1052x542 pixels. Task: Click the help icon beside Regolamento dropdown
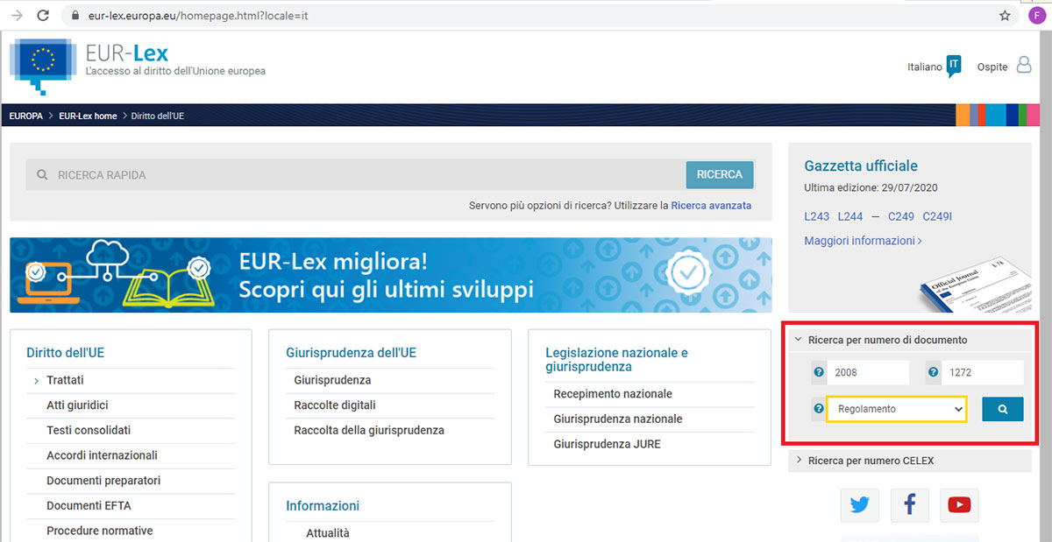pos(819,409)
